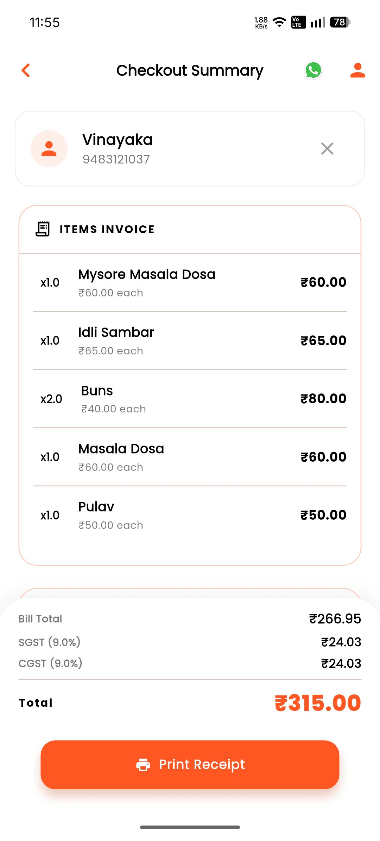Screen dimensions: 380x841
Task: Select the Masala Dosa item row
Action: [190, 457]
